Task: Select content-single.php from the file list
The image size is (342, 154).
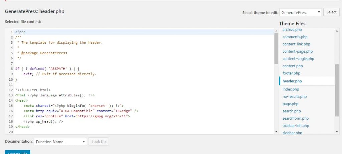Action: click(x=298, y=59)
